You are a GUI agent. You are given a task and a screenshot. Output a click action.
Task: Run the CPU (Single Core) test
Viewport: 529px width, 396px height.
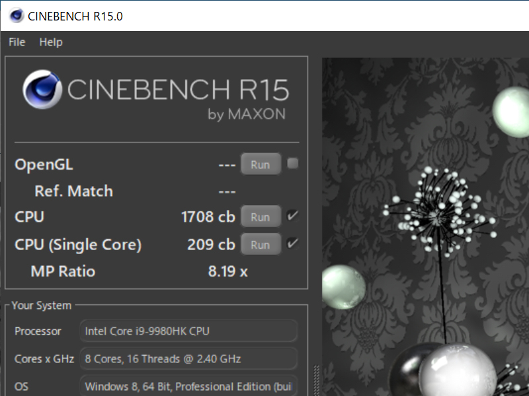[261, 244]
